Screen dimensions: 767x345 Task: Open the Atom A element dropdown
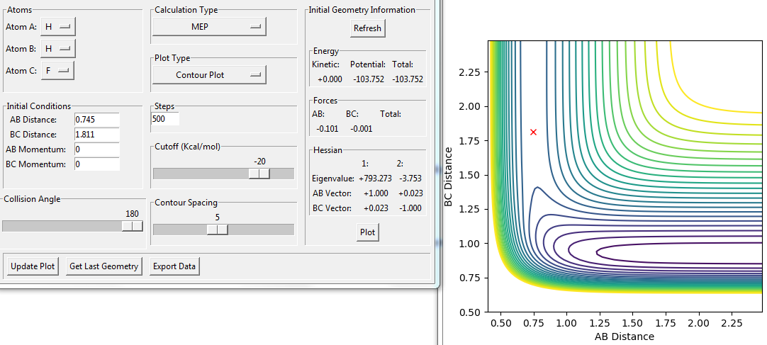pyautogui.click(x=57, y=26)
